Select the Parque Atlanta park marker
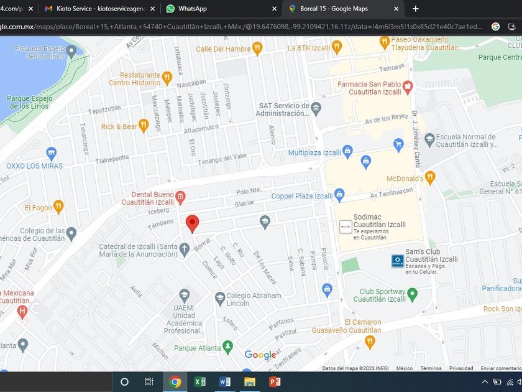This screenshot has height=392, width=522. (x=227, y=345)
